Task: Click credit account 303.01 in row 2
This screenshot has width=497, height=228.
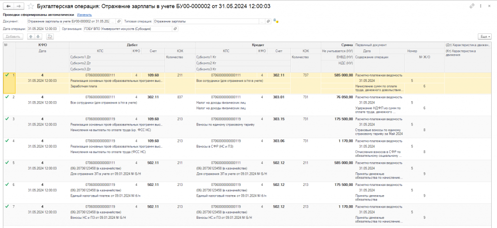Action: [279, 97]
